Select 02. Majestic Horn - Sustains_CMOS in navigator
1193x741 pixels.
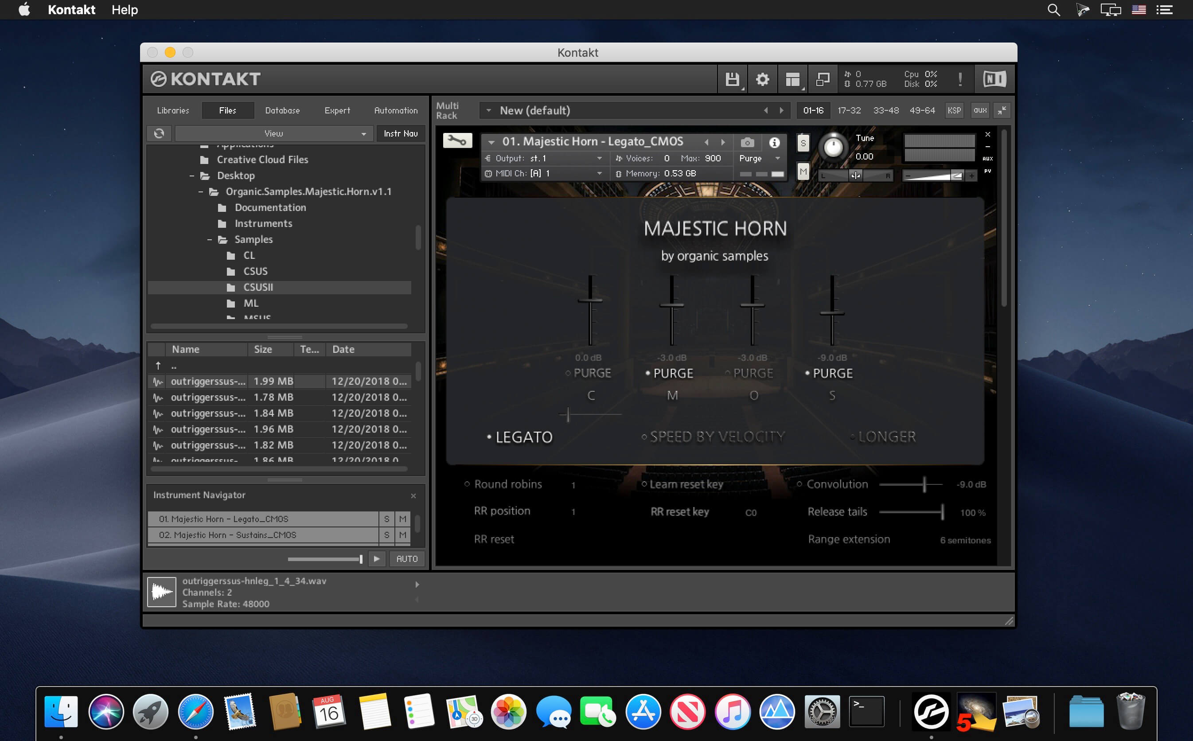[263, 535]
